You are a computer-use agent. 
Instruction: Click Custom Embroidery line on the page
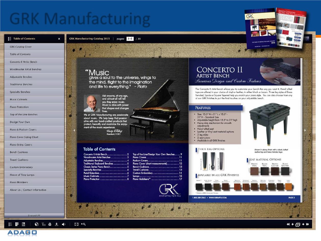pyautogui.click(x=157, y=173)
